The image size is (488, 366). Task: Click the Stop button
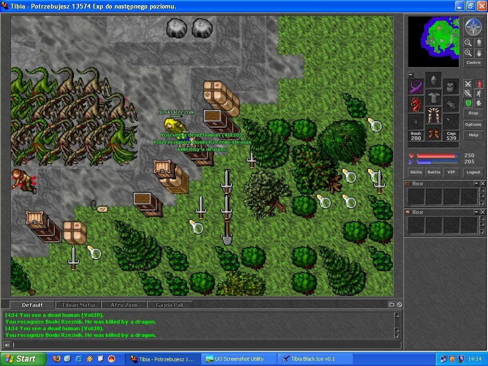click(473, 113)
